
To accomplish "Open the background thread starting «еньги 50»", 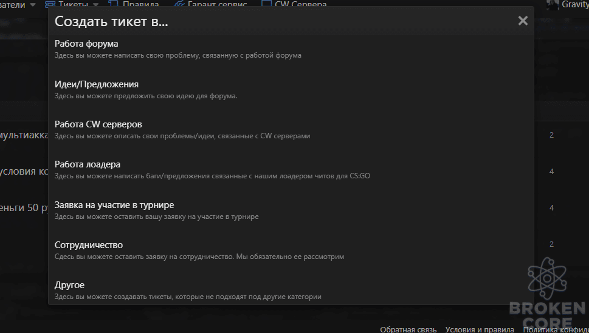I will click(24, 208).
